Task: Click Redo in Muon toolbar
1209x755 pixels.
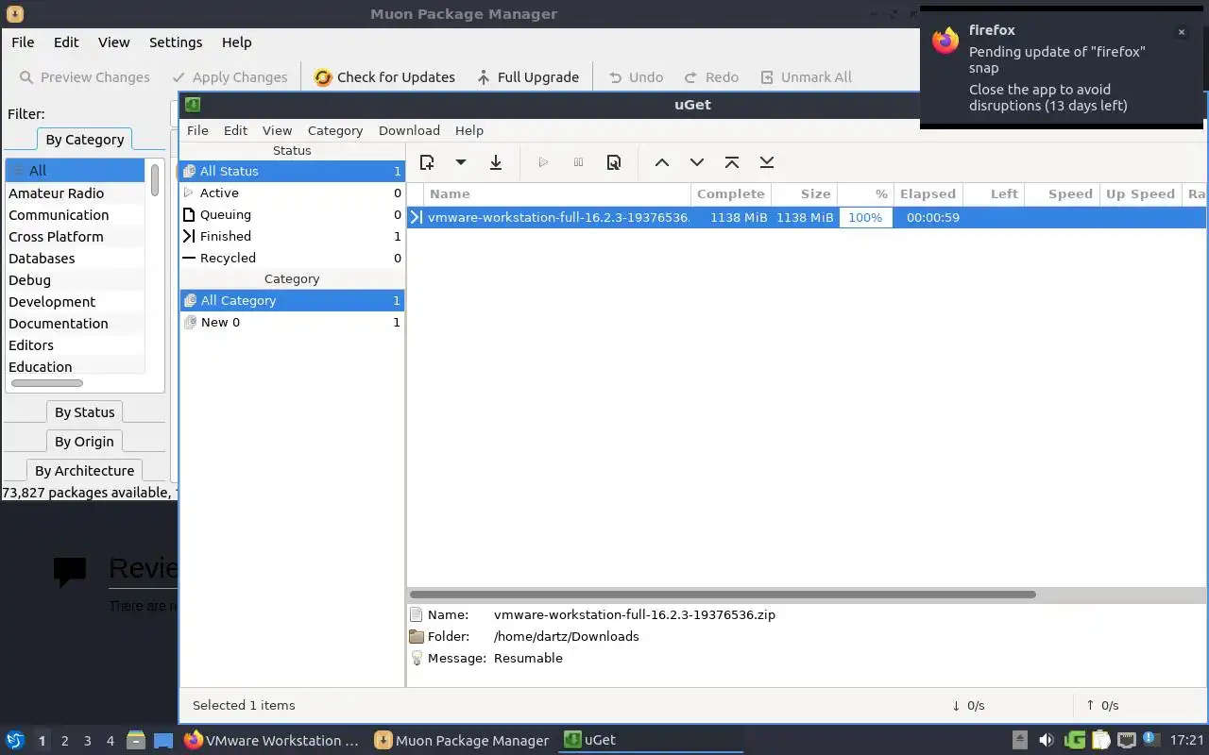Action: (x=710, y=77)
